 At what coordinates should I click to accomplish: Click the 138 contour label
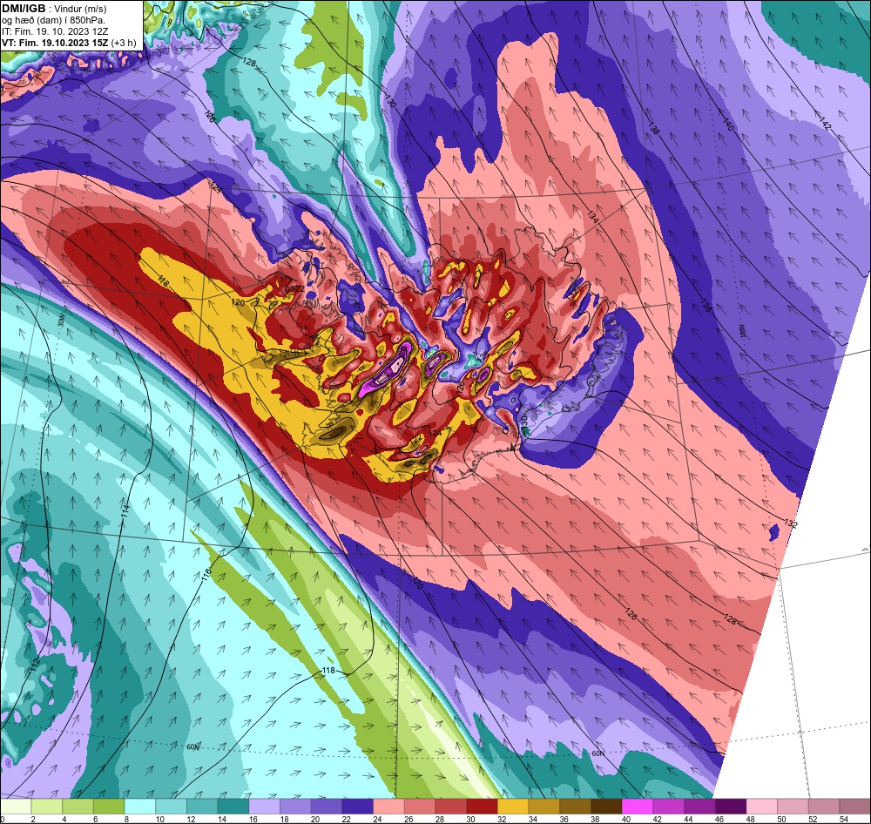(654, 129)
